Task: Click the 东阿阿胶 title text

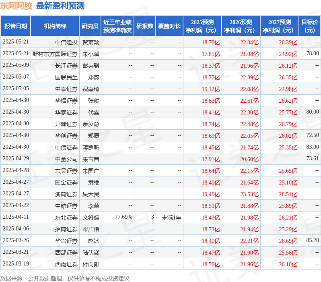Action: (16, 6)
